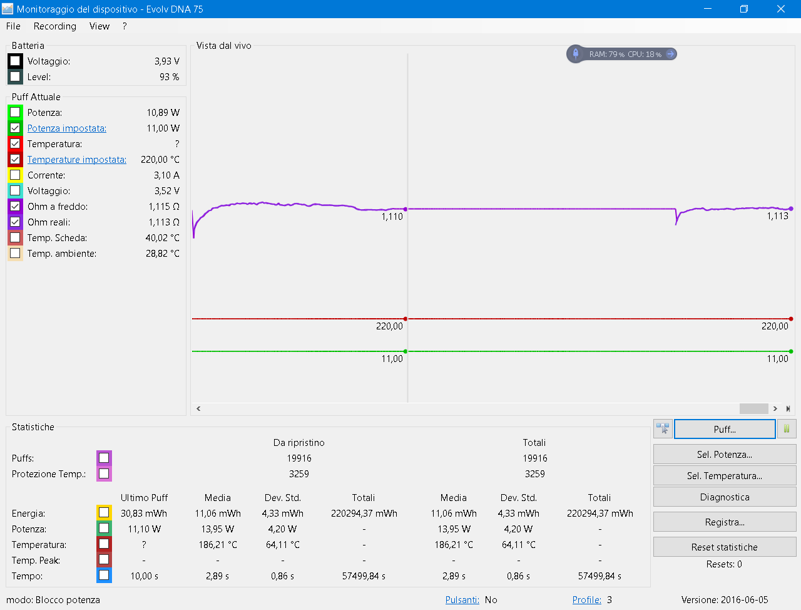This screenshot has height=610, width=801.
Task: Toggle the Corrente chart checkbox
Action: (15, 175)
